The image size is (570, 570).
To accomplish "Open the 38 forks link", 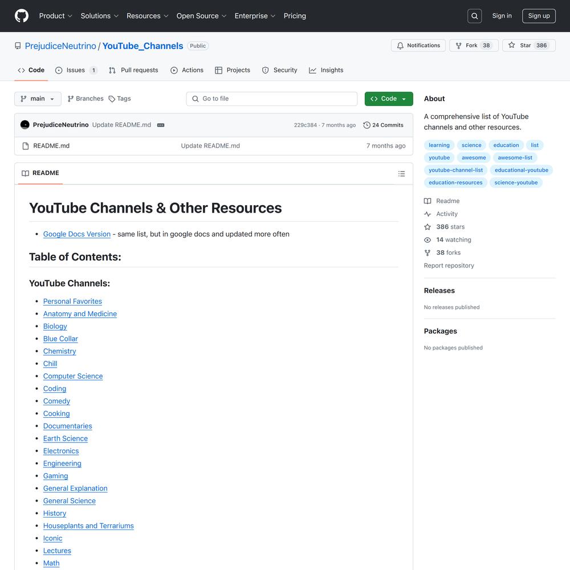I will pos(442,253).
